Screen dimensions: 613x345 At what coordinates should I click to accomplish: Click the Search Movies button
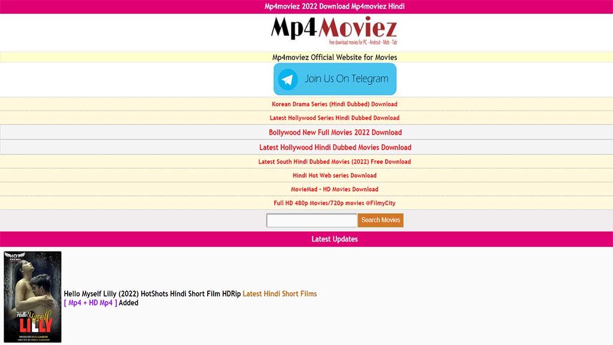[380, 220]
